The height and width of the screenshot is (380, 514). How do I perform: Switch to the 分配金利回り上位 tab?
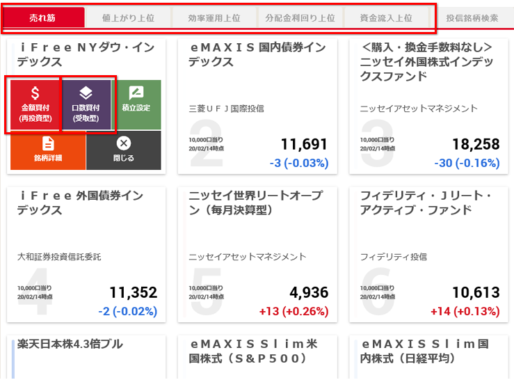tap(300, 17)
